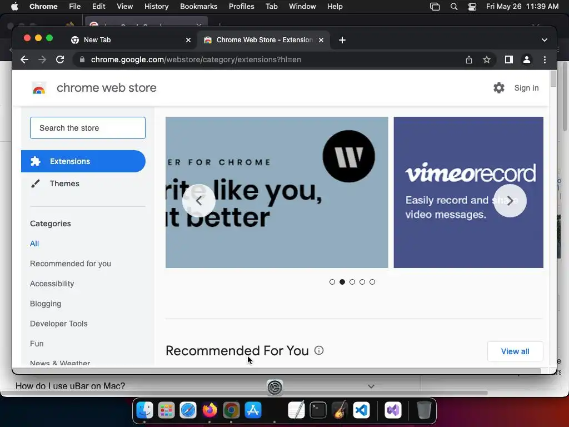Click the lock icon in address bar
This screenshot has width=569, height=427.
coord(82,59)
